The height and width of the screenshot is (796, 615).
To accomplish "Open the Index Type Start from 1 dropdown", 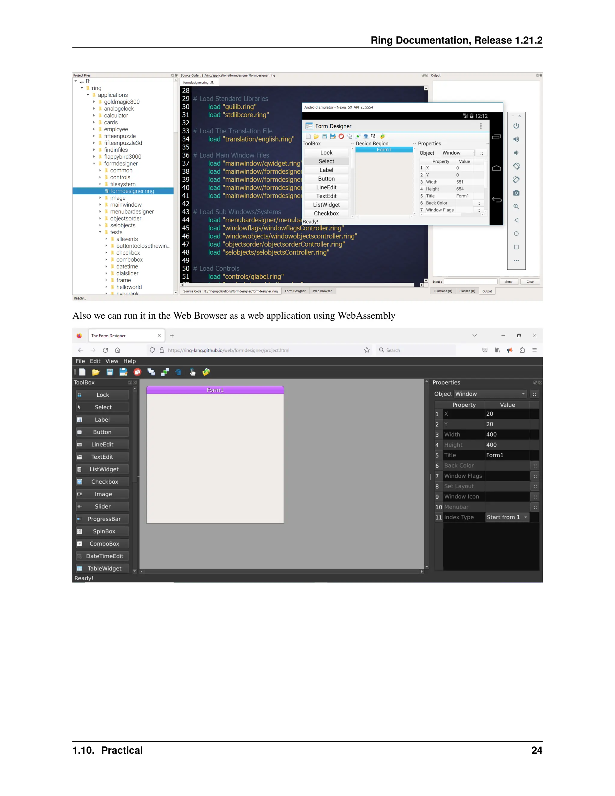I will pyautogui.click(x=507, y=518).
